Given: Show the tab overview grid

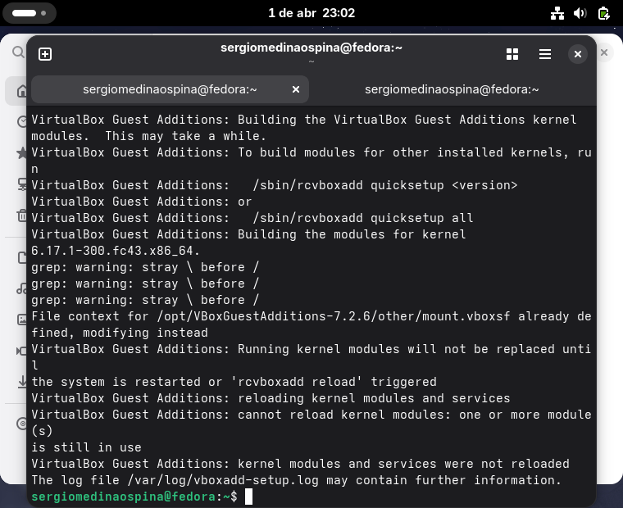Looking at the screenshot, I should 512,54.
